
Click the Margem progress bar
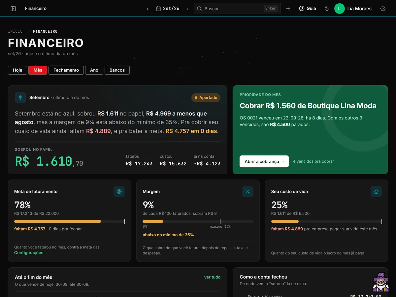point(198,221)
